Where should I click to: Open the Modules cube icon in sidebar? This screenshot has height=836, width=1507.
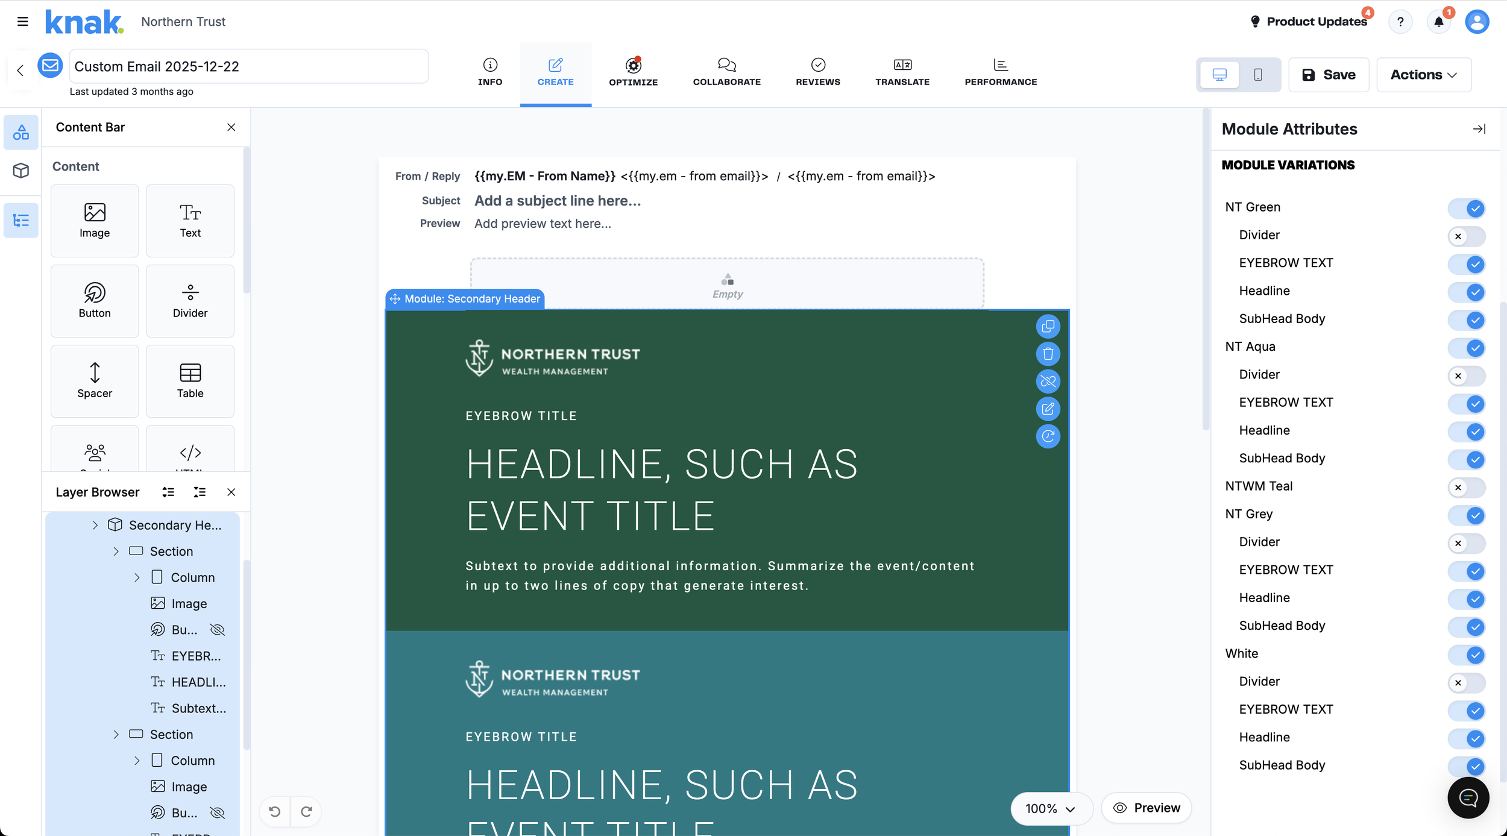point(21,171)
